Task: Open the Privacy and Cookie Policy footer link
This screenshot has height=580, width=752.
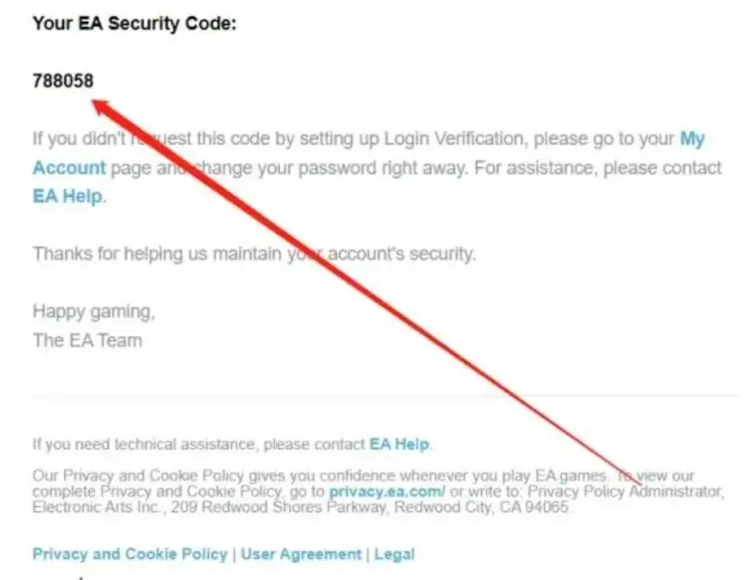Action: click(129, 554)
